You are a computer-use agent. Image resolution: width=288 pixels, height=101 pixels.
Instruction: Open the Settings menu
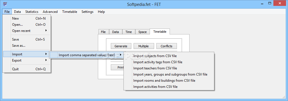tap(87, 12)
